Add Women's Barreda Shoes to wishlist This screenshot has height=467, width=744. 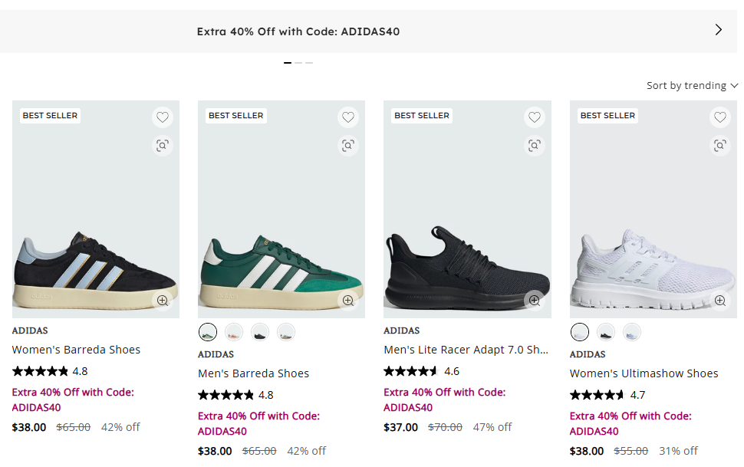point(162,117)
